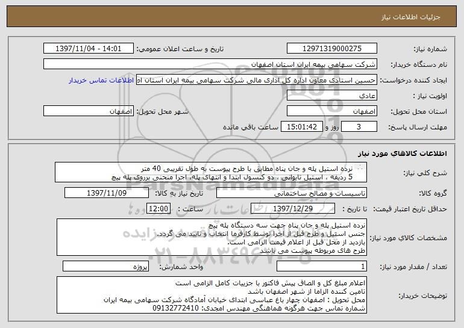Click the text ساعت باقی مانده

250,127
